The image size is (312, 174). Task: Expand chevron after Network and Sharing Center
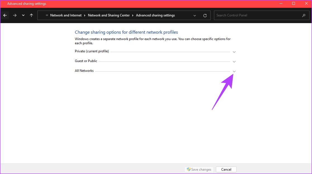pyautogui.click(x=133, y=15)
